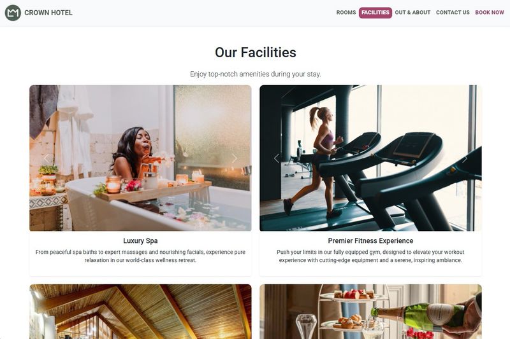Select the Luxury Spa card title
This screenshot has height=339, width=510.
[140, 240]
